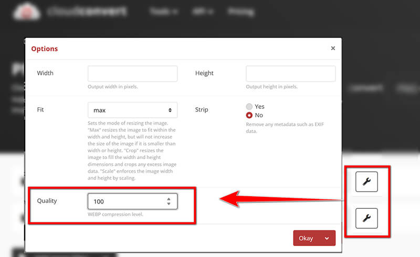Image resolution: width=420 pixels, height=257 pixels.
Task: Click into the Width input field
Action: [132, 74]
